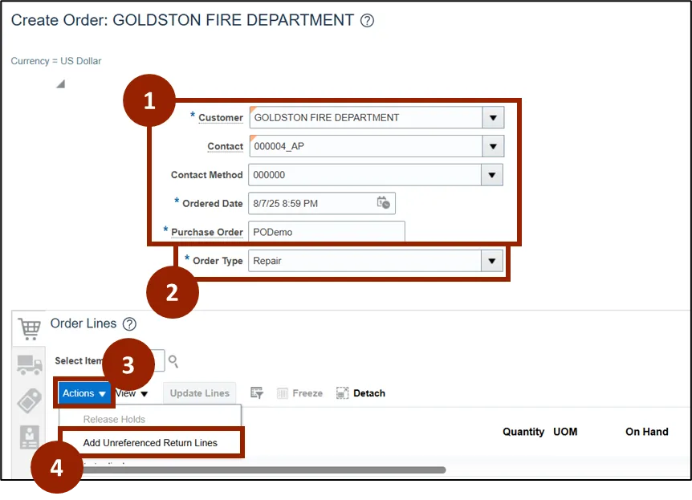Open the Ordered Date calendar picker icon
This screenshot has height=500, width=692.
[x=383, y=203]
